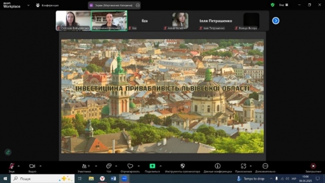Select the liza participant tile
325x183 pixels.
click(x=145, y=21)
